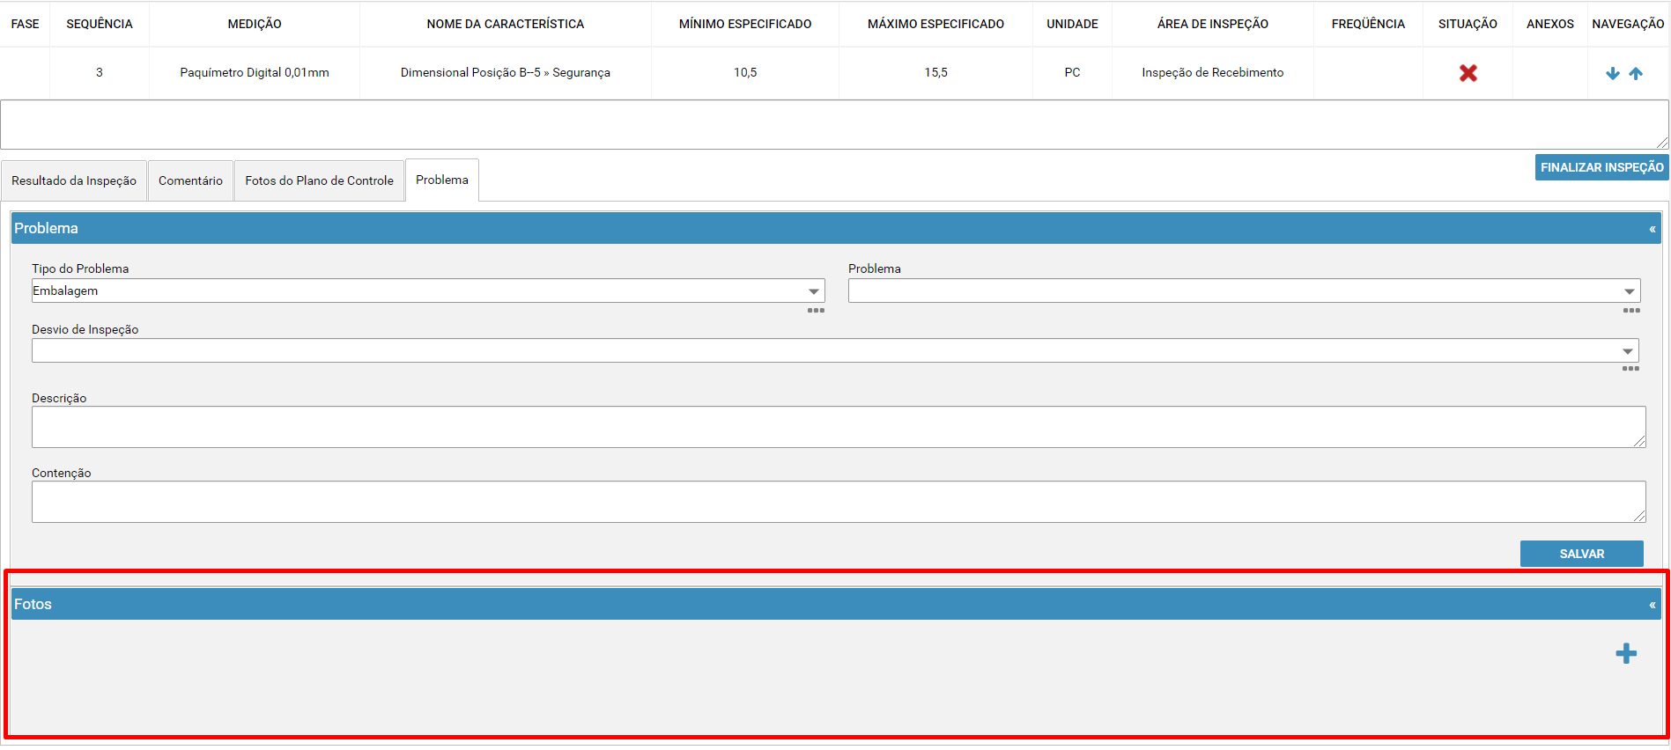This screenshot has height=750, width=1671.
Task: Click the FASE column header
Action: [x=25, y=24]
